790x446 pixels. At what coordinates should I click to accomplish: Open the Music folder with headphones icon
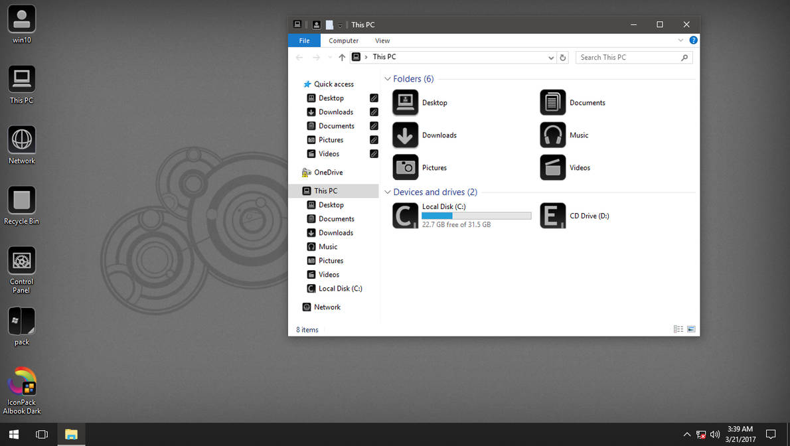(x=552, y=135)
